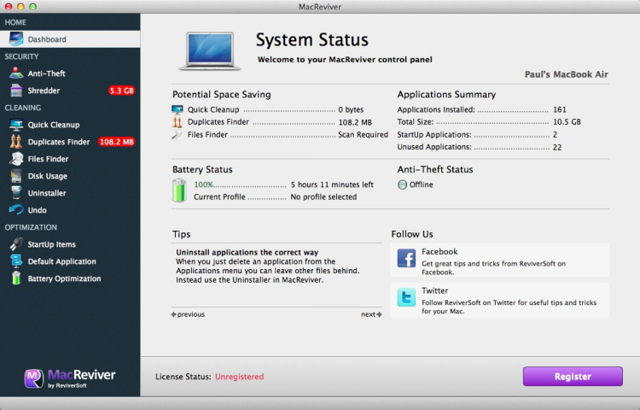Select Default Application in the sidebar
Viewport: 640px width, 410px height.
click(x=61, y=261)
